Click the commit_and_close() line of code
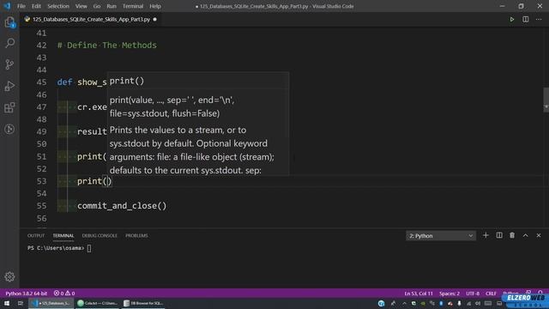549x309 pixels. coord(122,206)
